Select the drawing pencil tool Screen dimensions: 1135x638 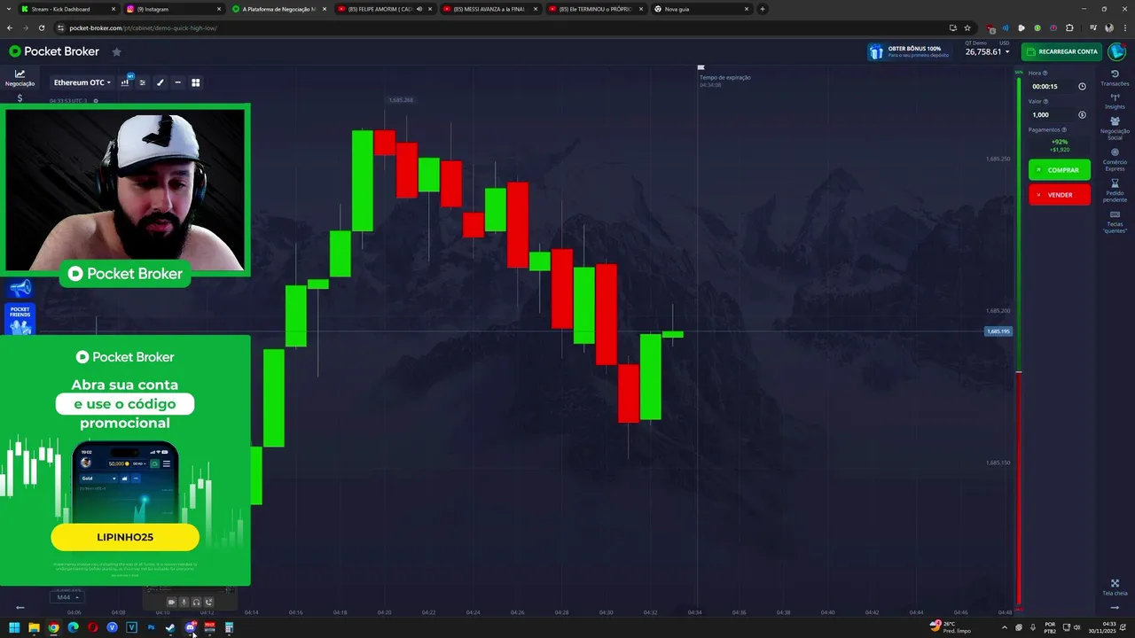tap(160, 82)
